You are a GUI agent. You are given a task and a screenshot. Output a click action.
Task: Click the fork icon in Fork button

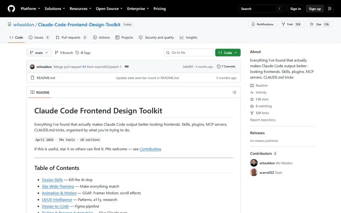283,24
